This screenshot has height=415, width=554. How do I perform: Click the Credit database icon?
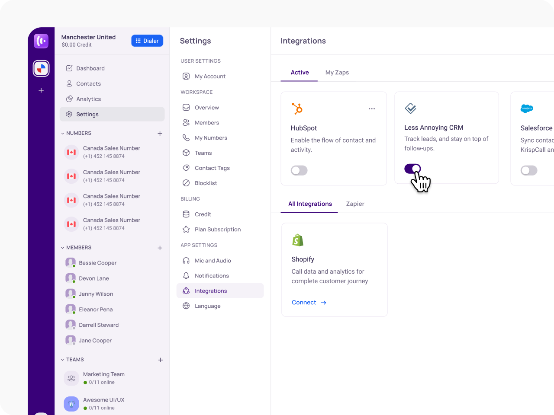pos(186,214)
